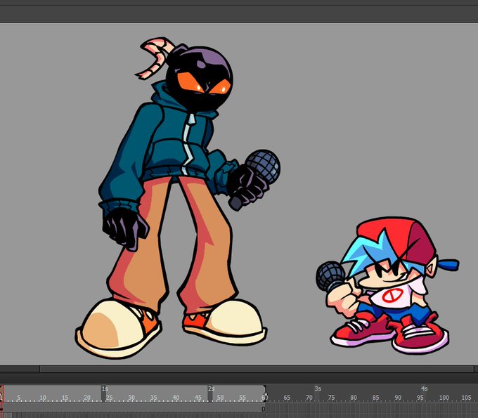This screenshot has height=418, width=478.
Task: Move playhead to frame 20 on ruler
Action: [x=87, y=398]
